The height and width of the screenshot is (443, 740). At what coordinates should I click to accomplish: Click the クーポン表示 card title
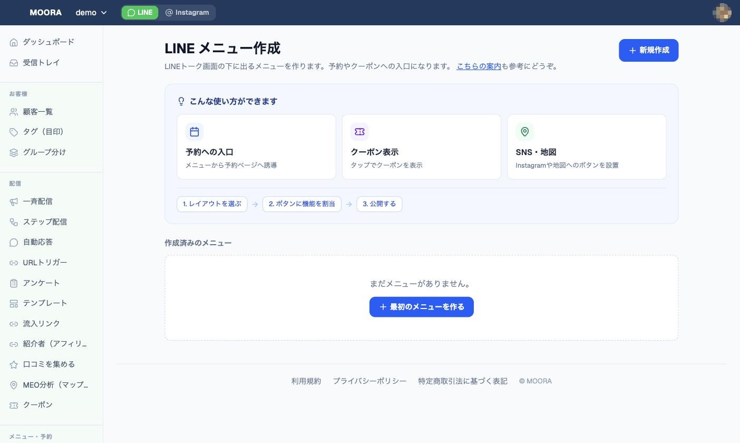click(x=374, y=152)
